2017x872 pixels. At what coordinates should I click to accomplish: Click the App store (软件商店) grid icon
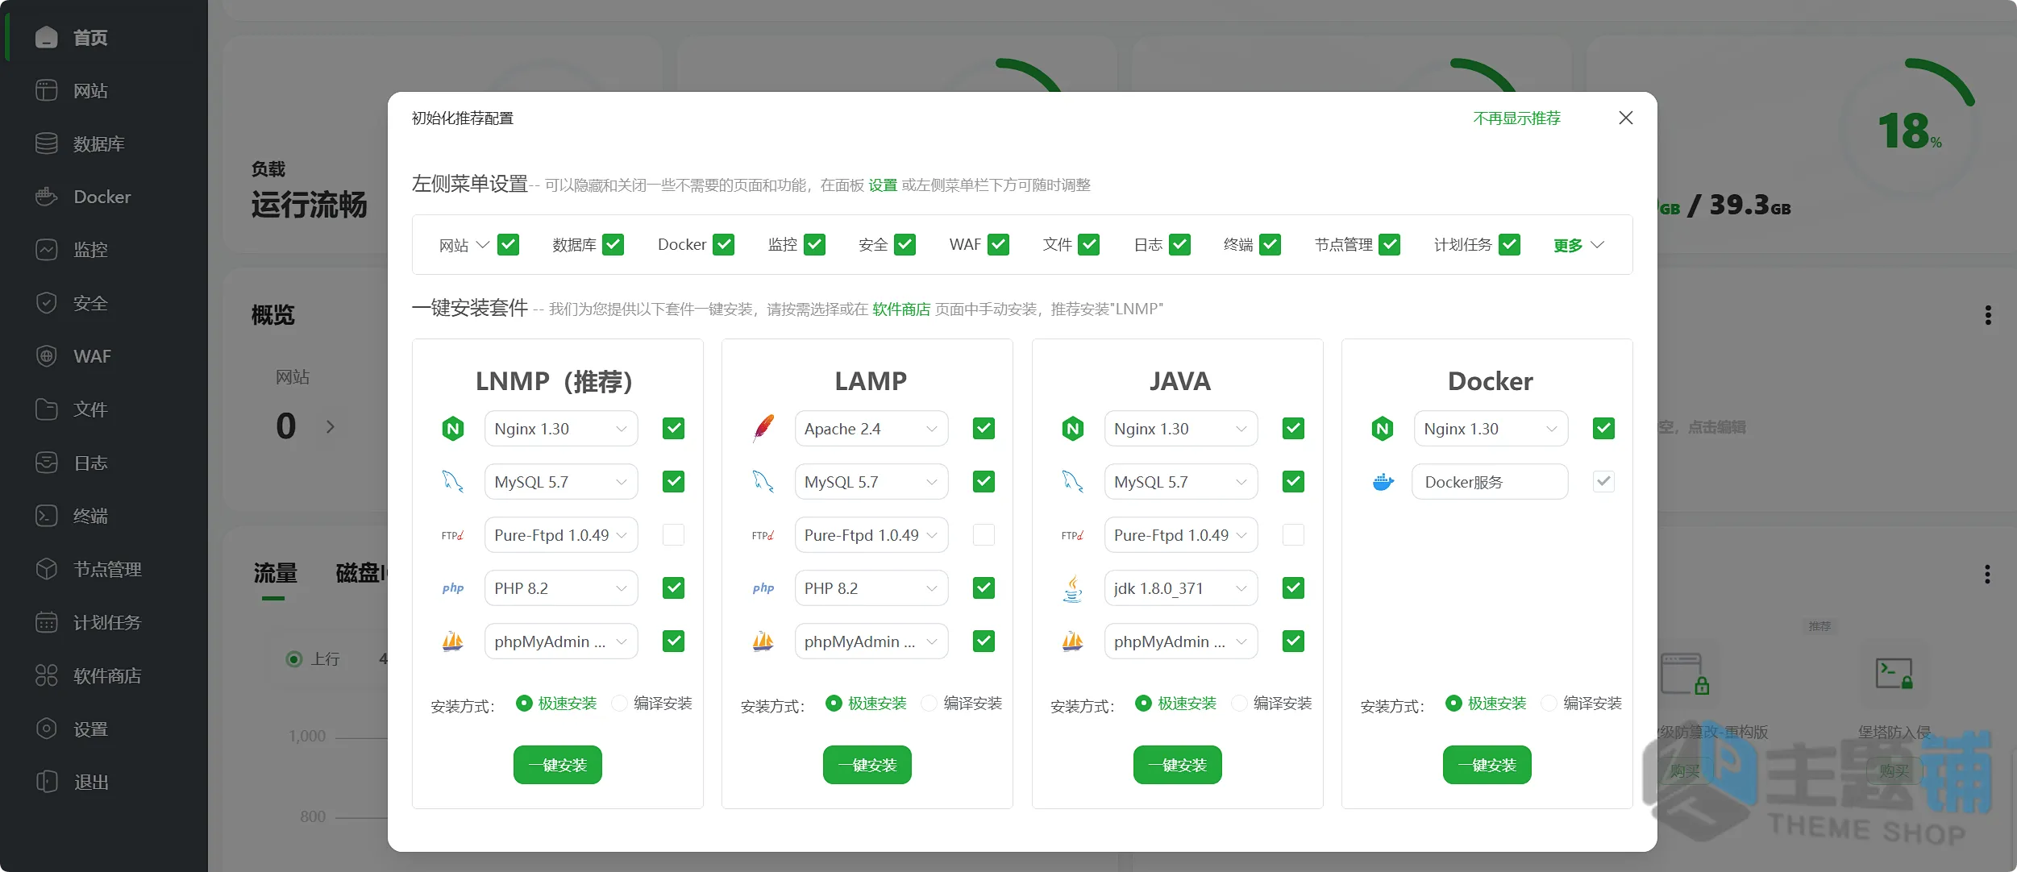(47, 675)
